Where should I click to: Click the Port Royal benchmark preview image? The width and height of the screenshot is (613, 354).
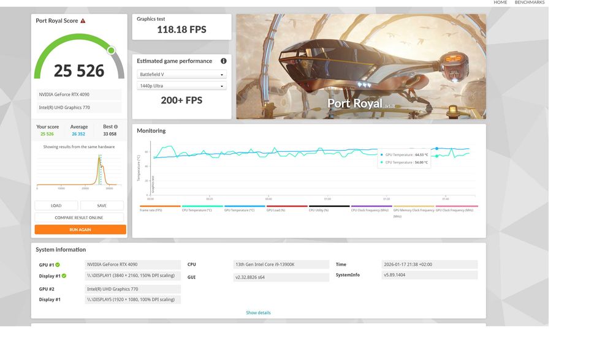361,66
